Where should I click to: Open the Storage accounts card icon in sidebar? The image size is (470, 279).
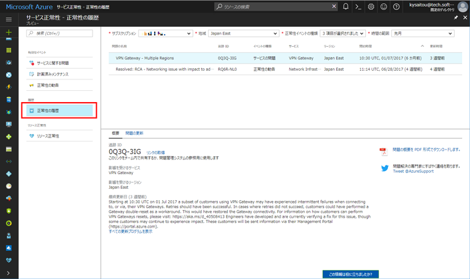(9, 149)
